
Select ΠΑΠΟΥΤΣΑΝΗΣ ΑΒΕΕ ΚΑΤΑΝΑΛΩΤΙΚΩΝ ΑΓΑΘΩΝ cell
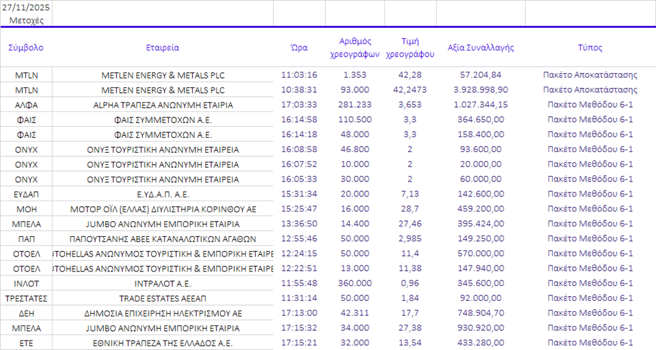(163, 239)
